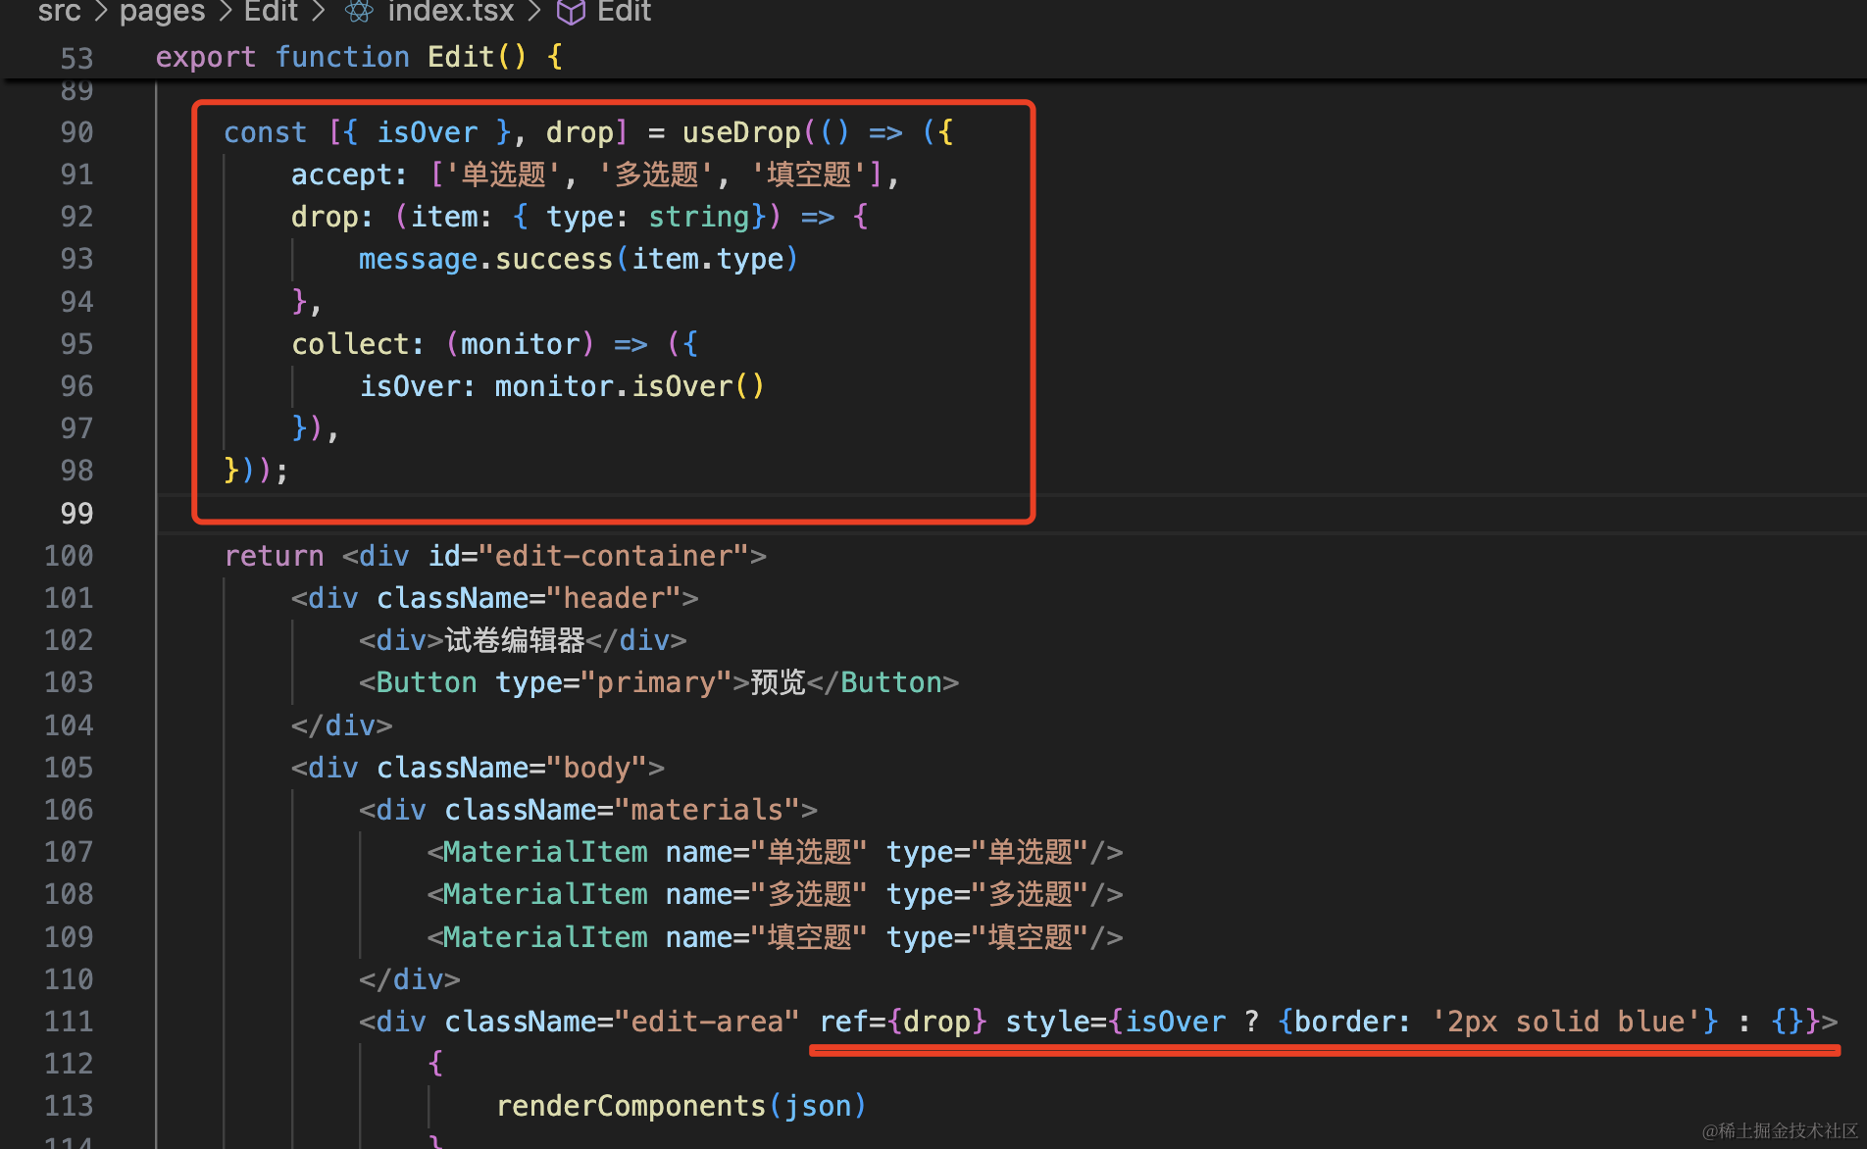Select line number 99 in the gutter
The height and width of the screenshot is (1149, 1867).
click(76, 513)
